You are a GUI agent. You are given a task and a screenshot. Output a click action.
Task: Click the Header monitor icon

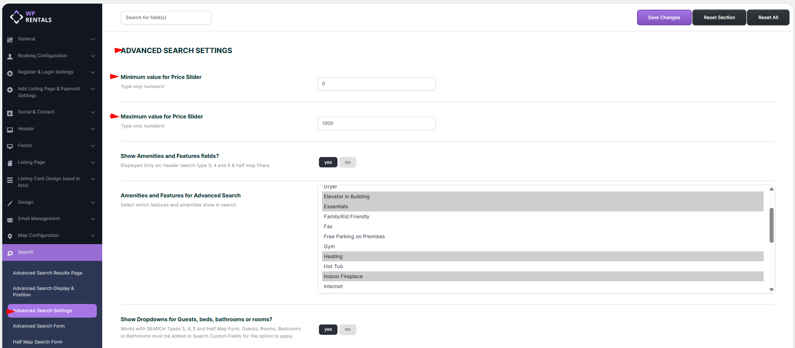pyautogui.click(x=10, y=130)
